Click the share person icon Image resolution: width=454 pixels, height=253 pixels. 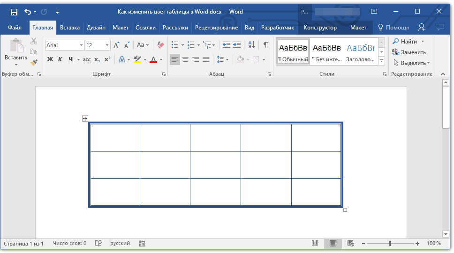[422, 28]
